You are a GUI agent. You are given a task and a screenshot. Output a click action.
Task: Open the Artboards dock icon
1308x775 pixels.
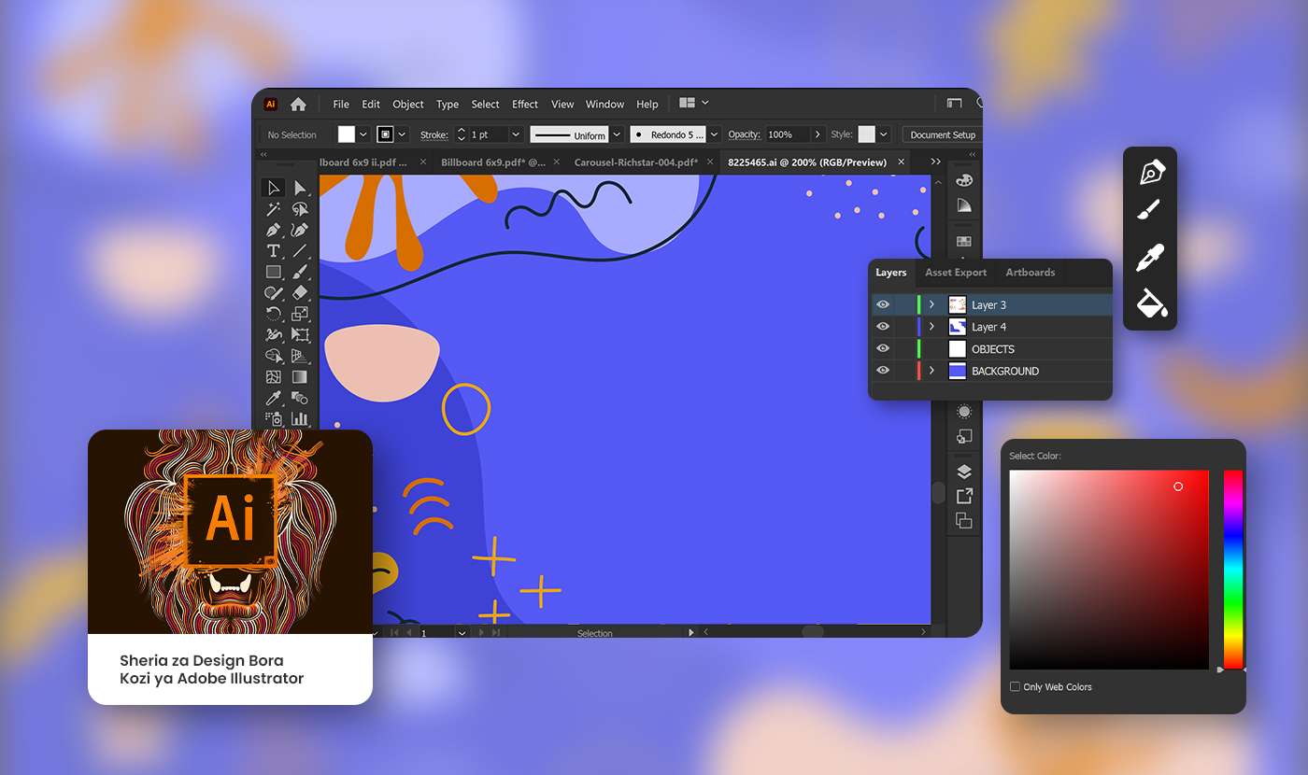[964, 520]
